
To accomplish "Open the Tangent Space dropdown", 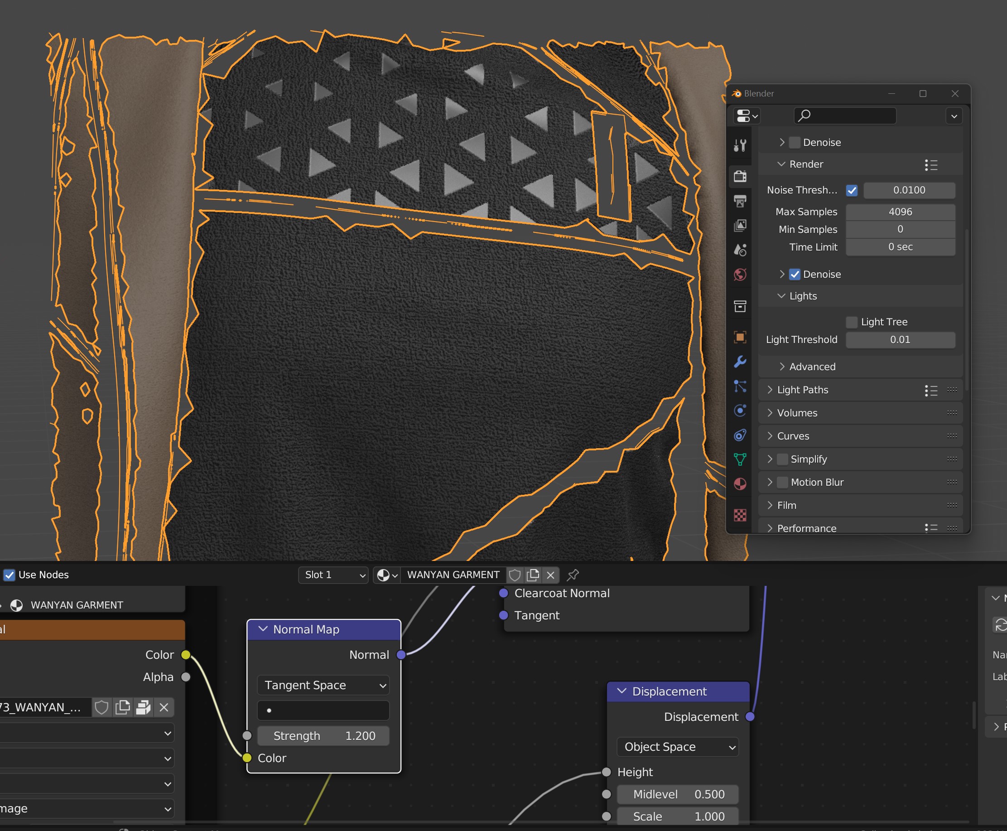I will pos(323,685).
